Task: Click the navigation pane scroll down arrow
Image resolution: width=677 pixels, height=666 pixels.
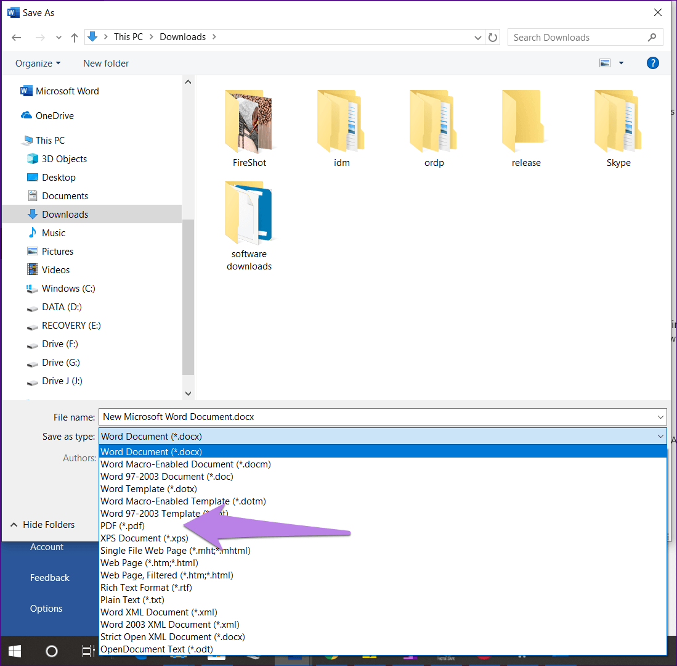Action: tap(188, 393)
